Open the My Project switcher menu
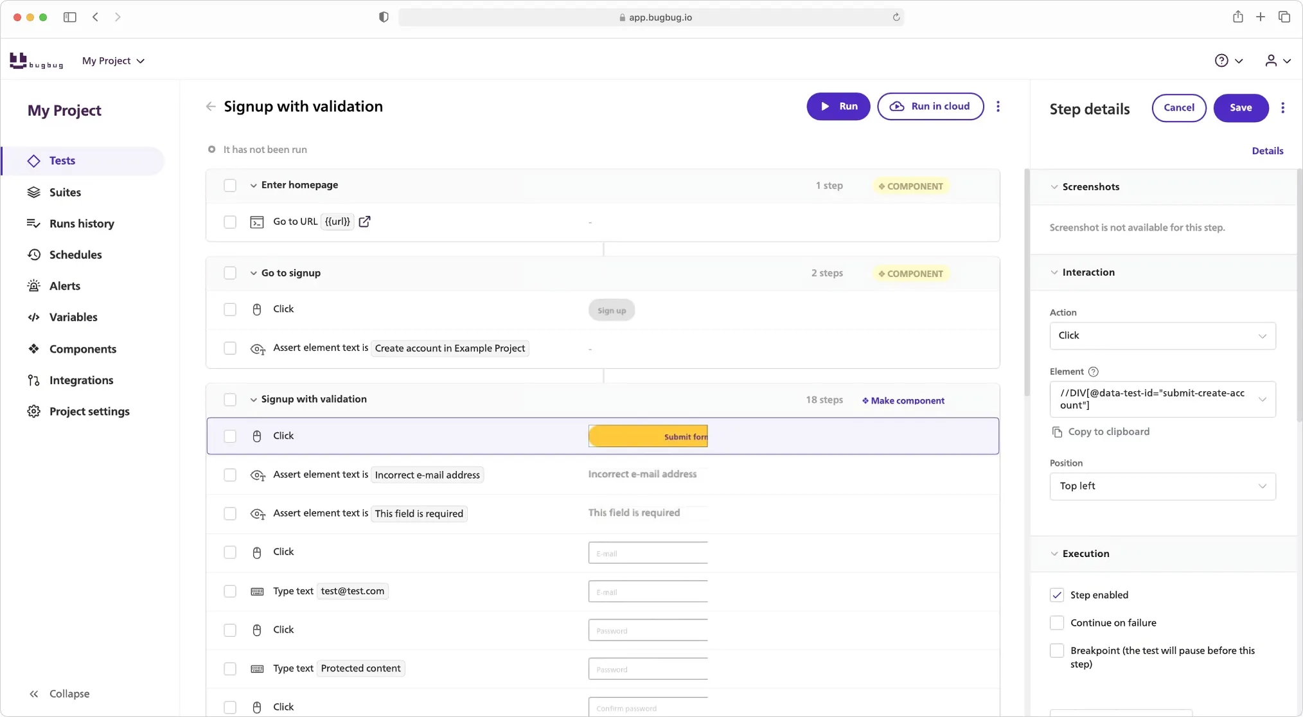Image resolution: width=1303 pixels, height=717 pixels. pos(113,60)
